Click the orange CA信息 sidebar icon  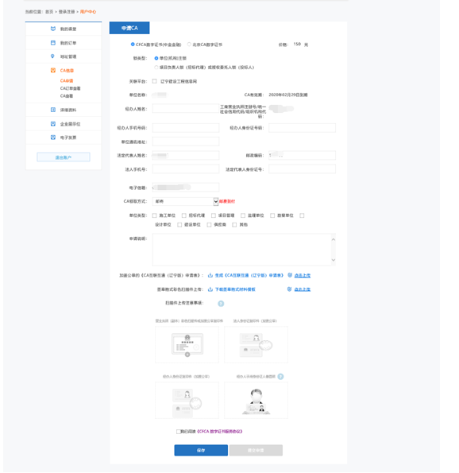pos(53,70)
